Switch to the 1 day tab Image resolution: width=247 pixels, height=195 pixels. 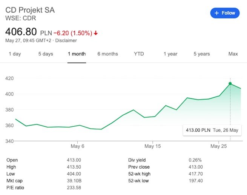[15, 54]
